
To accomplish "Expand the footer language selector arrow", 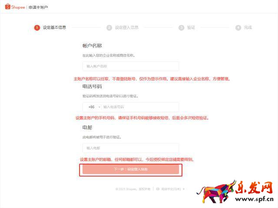I will pyautogui.click(x=184, y=189).
